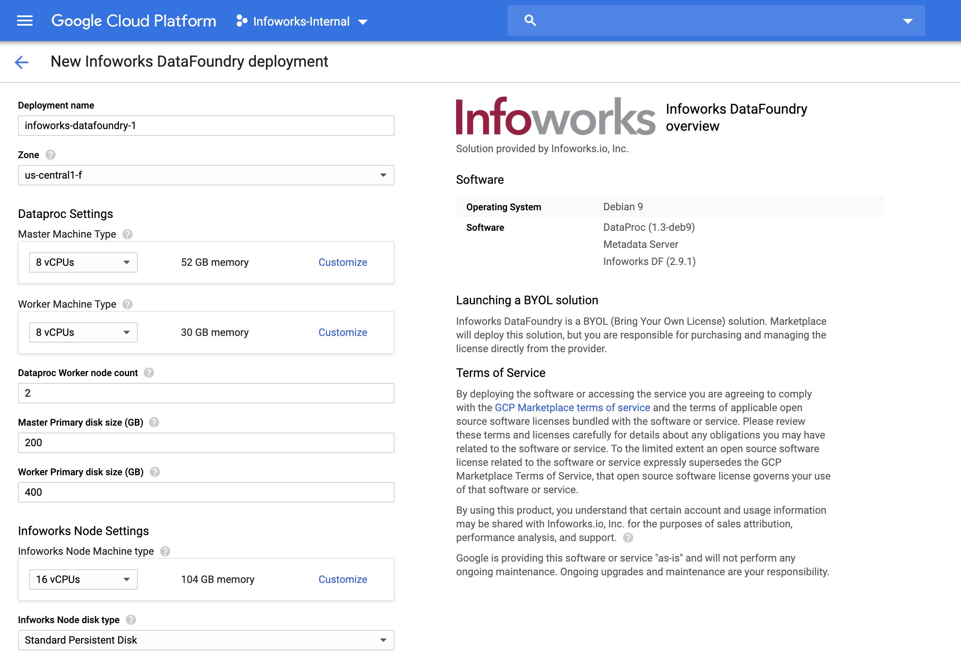Open Infoworks Node 16 vCPUs dropdown

pyautogui.click(x=83, y=580)
